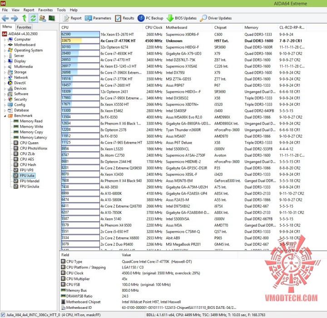
Task: Open the Report menu
Action: point(29,10)
